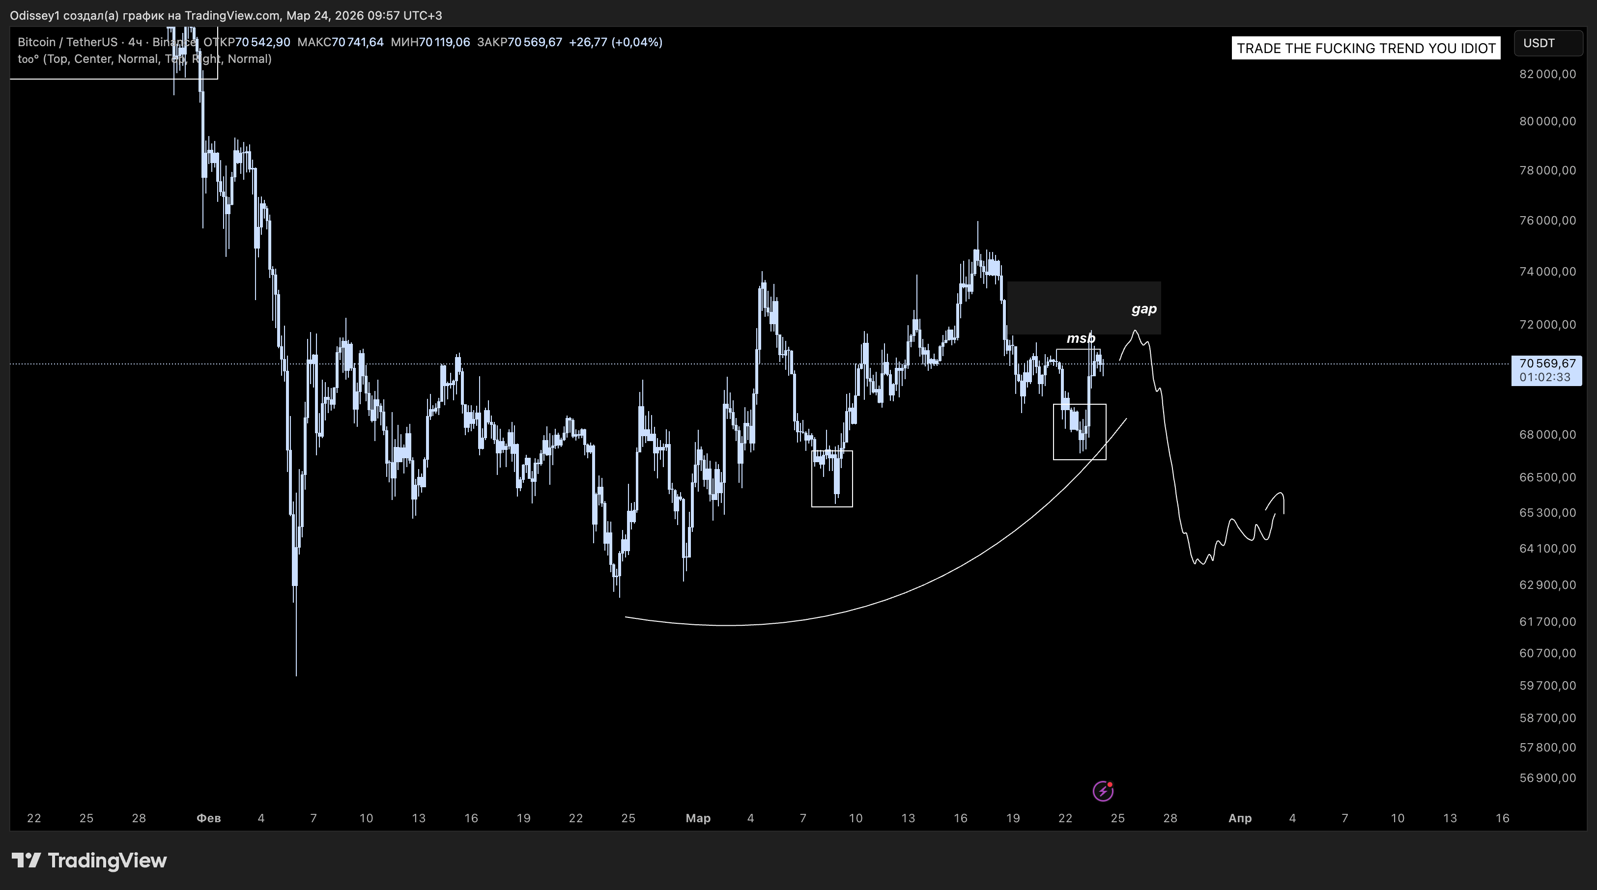
Task: Click the countdown timer 01:02:33
Action: click(1545, 377)
